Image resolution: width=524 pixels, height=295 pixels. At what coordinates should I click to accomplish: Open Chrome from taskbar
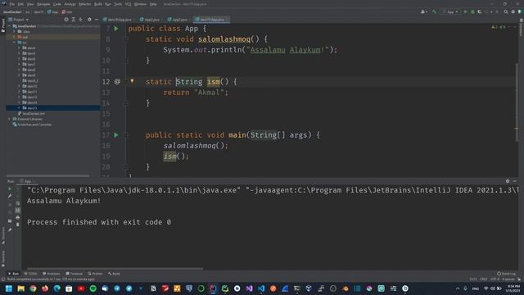tap(33, 288)
